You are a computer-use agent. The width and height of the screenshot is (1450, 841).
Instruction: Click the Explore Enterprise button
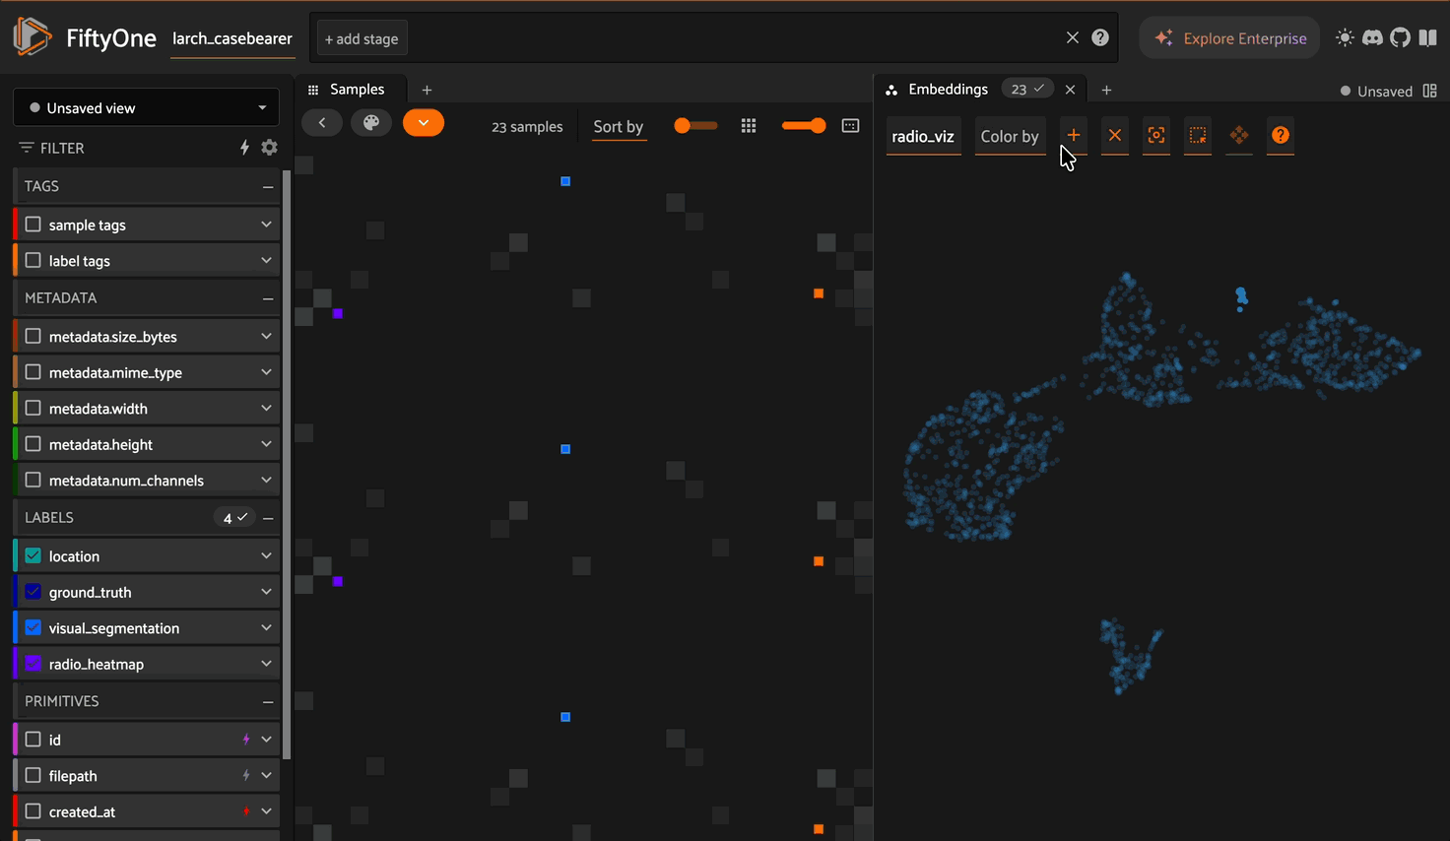pos(1229,38)
